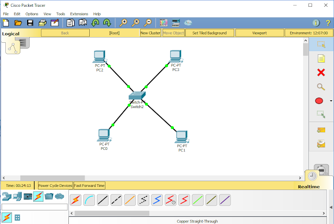Select the Fiber orange cable

click(x=130, y=200)
